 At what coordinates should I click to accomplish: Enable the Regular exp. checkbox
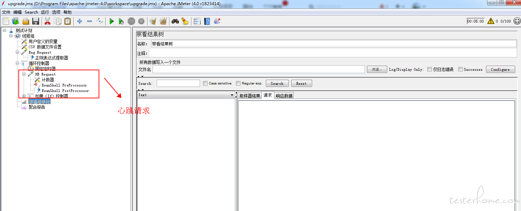coord(238,83)
